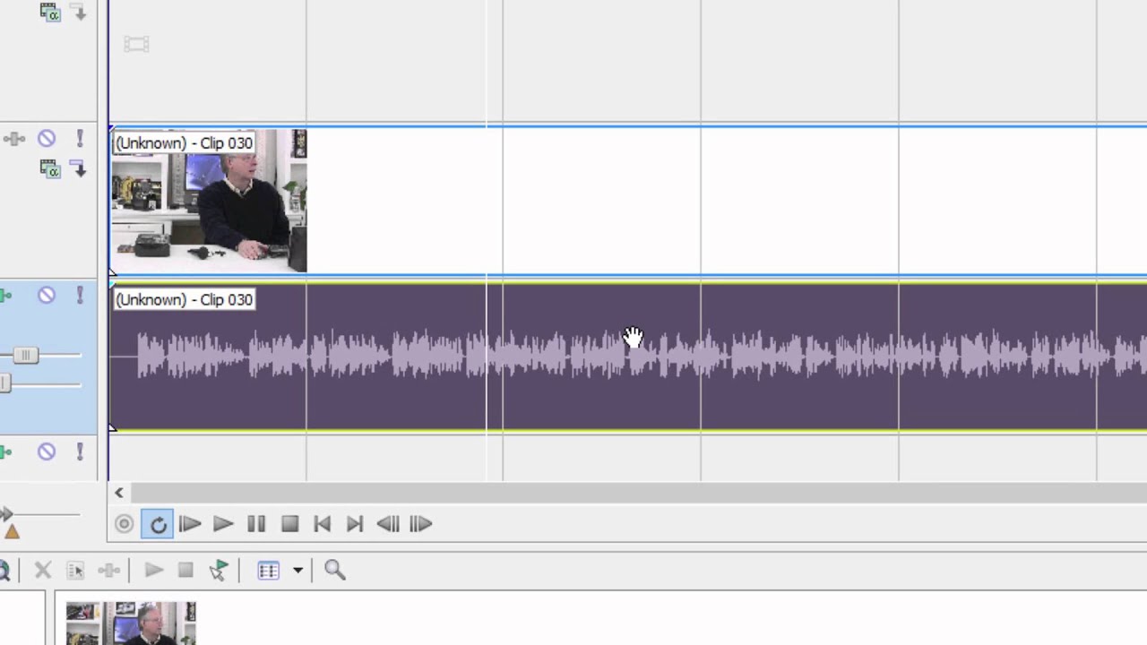Step to previous frame
The image size is (1147, 645).
(388, 524)
